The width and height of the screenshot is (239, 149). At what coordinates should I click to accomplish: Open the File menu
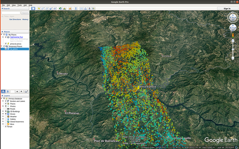click(3, 5)
